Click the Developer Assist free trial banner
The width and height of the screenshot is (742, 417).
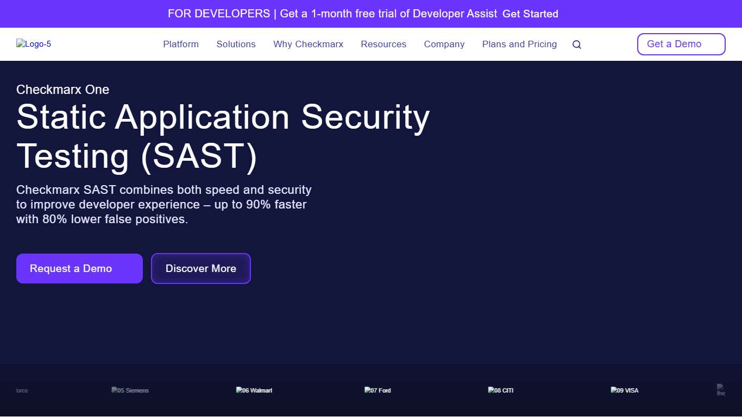pos(331,14)
